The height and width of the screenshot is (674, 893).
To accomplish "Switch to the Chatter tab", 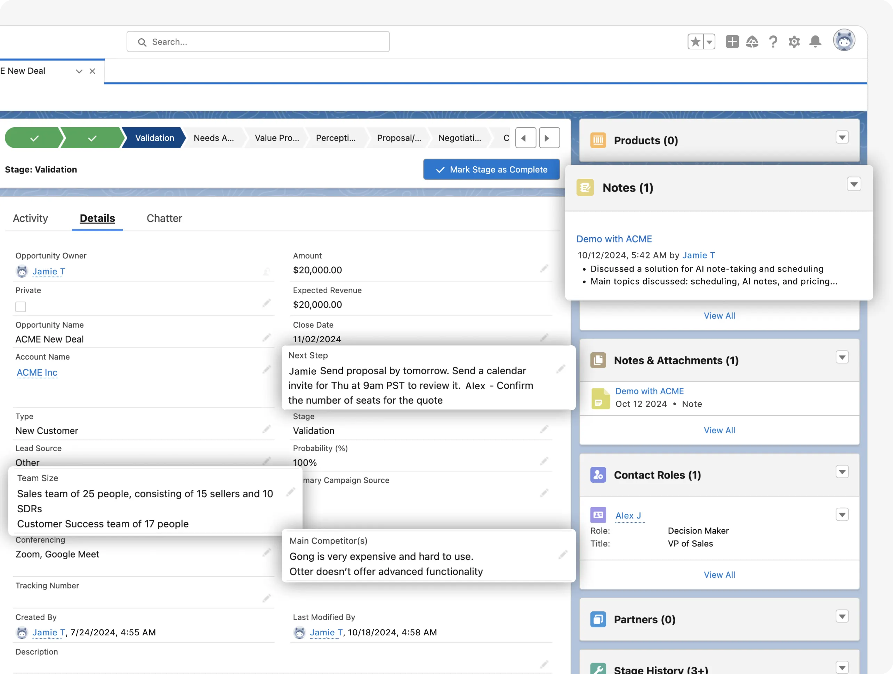I will 164,218.
